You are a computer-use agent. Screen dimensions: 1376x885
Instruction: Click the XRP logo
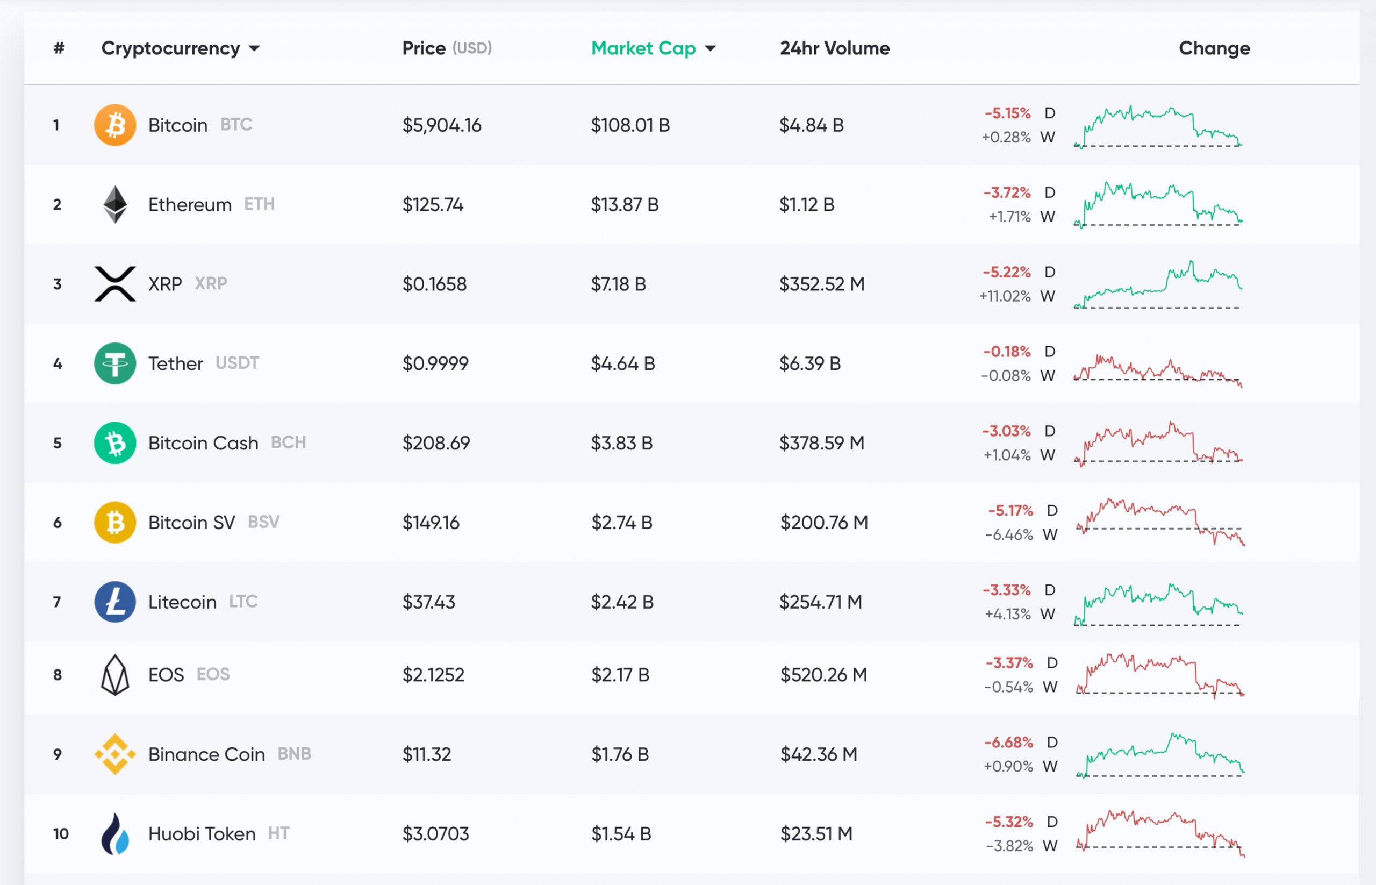pyautogui.click(x=114, y=283)
